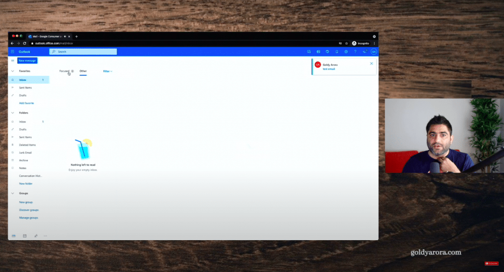Image resolution: width=504 pixels, height=272 pixels.
Task: Open Incognito profile chip
Action: point(361,43)
